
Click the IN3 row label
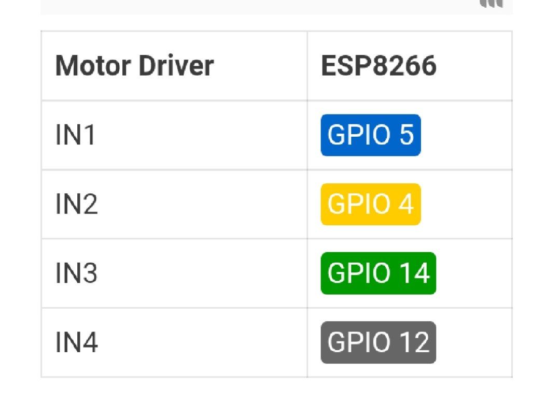click(x=76, y=273)
